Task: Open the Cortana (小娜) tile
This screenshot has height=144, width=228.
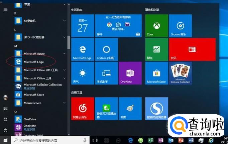Action: (x=106, y=49)
